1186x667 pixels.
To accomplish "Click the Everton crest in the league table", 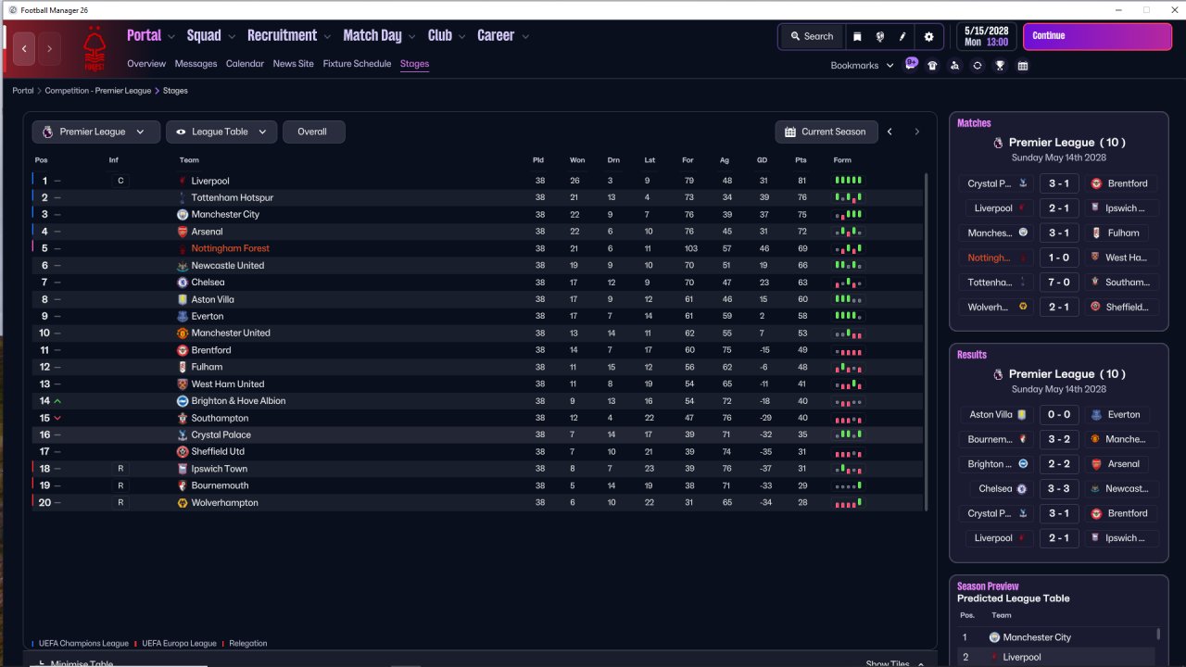I will click(183, 316).
